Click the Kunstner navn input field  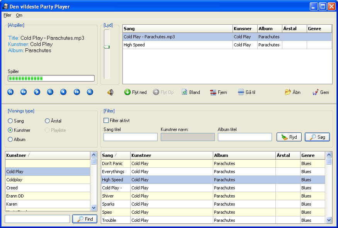click(187, 137)
